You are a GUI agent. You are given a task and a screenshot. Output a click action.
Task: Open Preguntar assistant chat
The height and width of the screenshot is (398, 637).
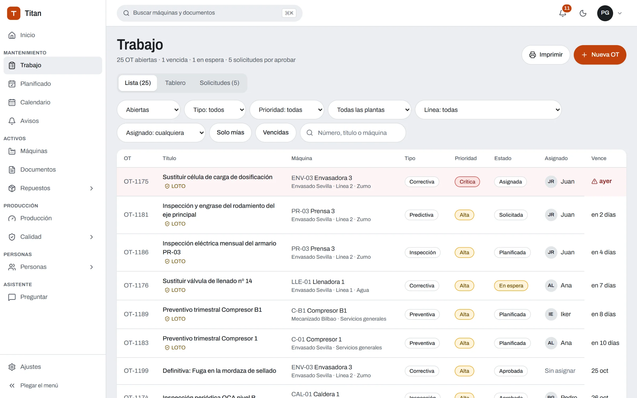53,297
